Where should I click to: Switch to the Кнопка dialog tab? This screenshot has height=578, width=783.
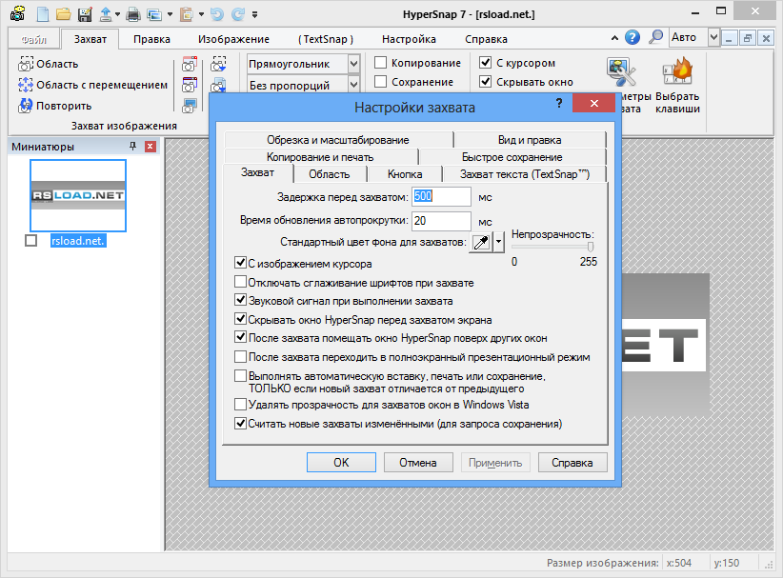pos(405,174)
